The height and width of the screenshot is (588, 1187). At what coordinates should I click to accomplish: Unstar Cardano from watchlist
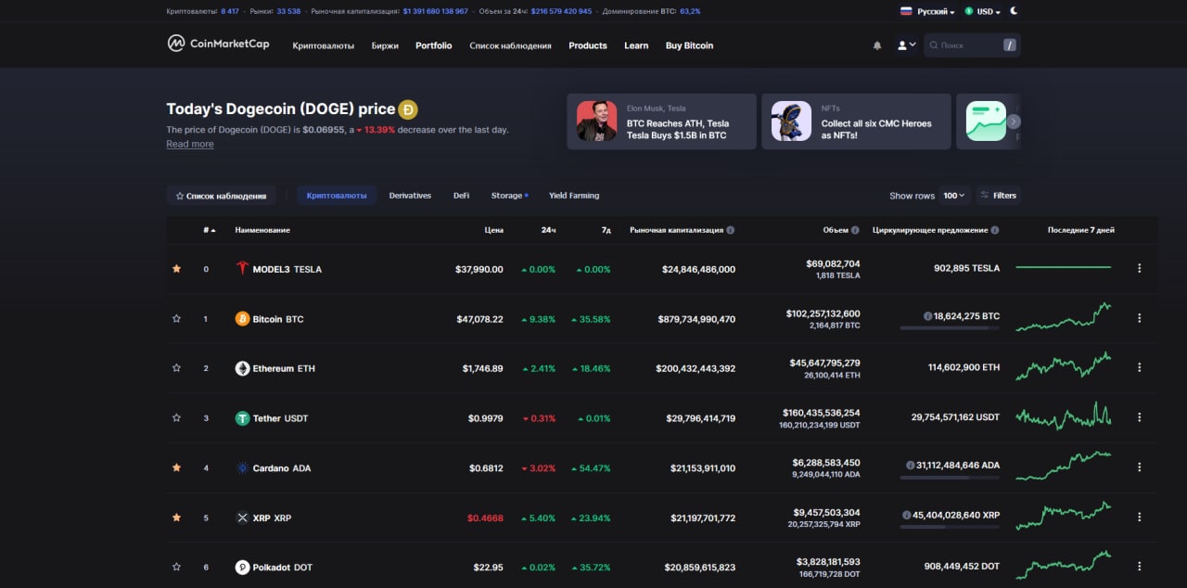pyautogui.click(x=176, y=468)
